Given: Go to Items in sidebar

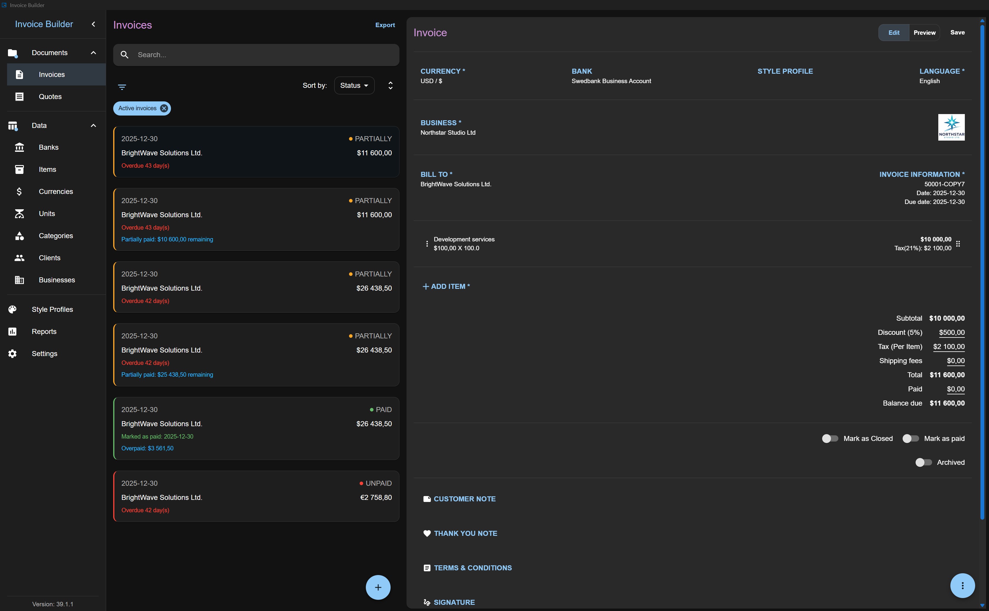Looking at the screenshot, I should [57, 169].
